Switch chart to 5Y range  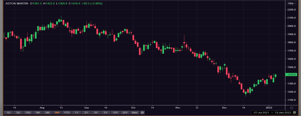(106, 112)
